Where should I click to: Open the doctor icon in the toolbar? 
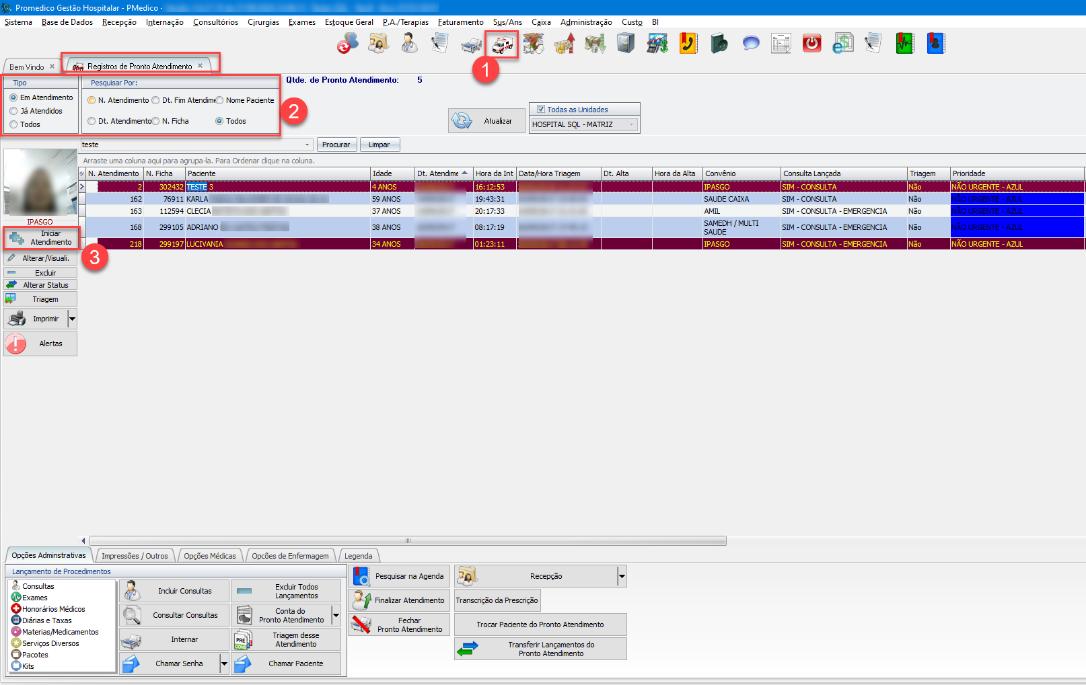pos(409,44)
